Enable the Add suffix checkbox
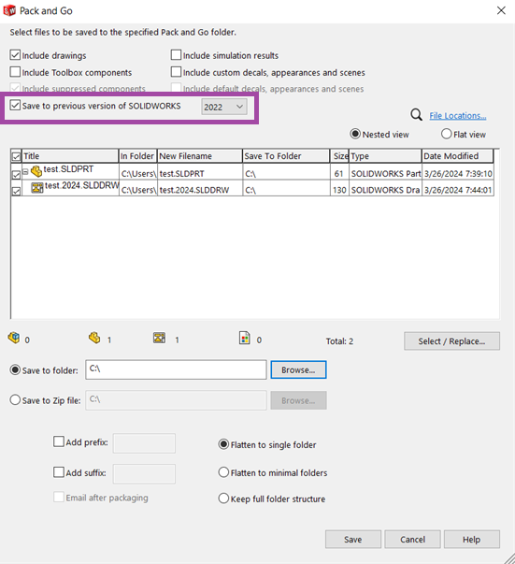The width and height of the screenshot is (515, 564). [59, 472]
